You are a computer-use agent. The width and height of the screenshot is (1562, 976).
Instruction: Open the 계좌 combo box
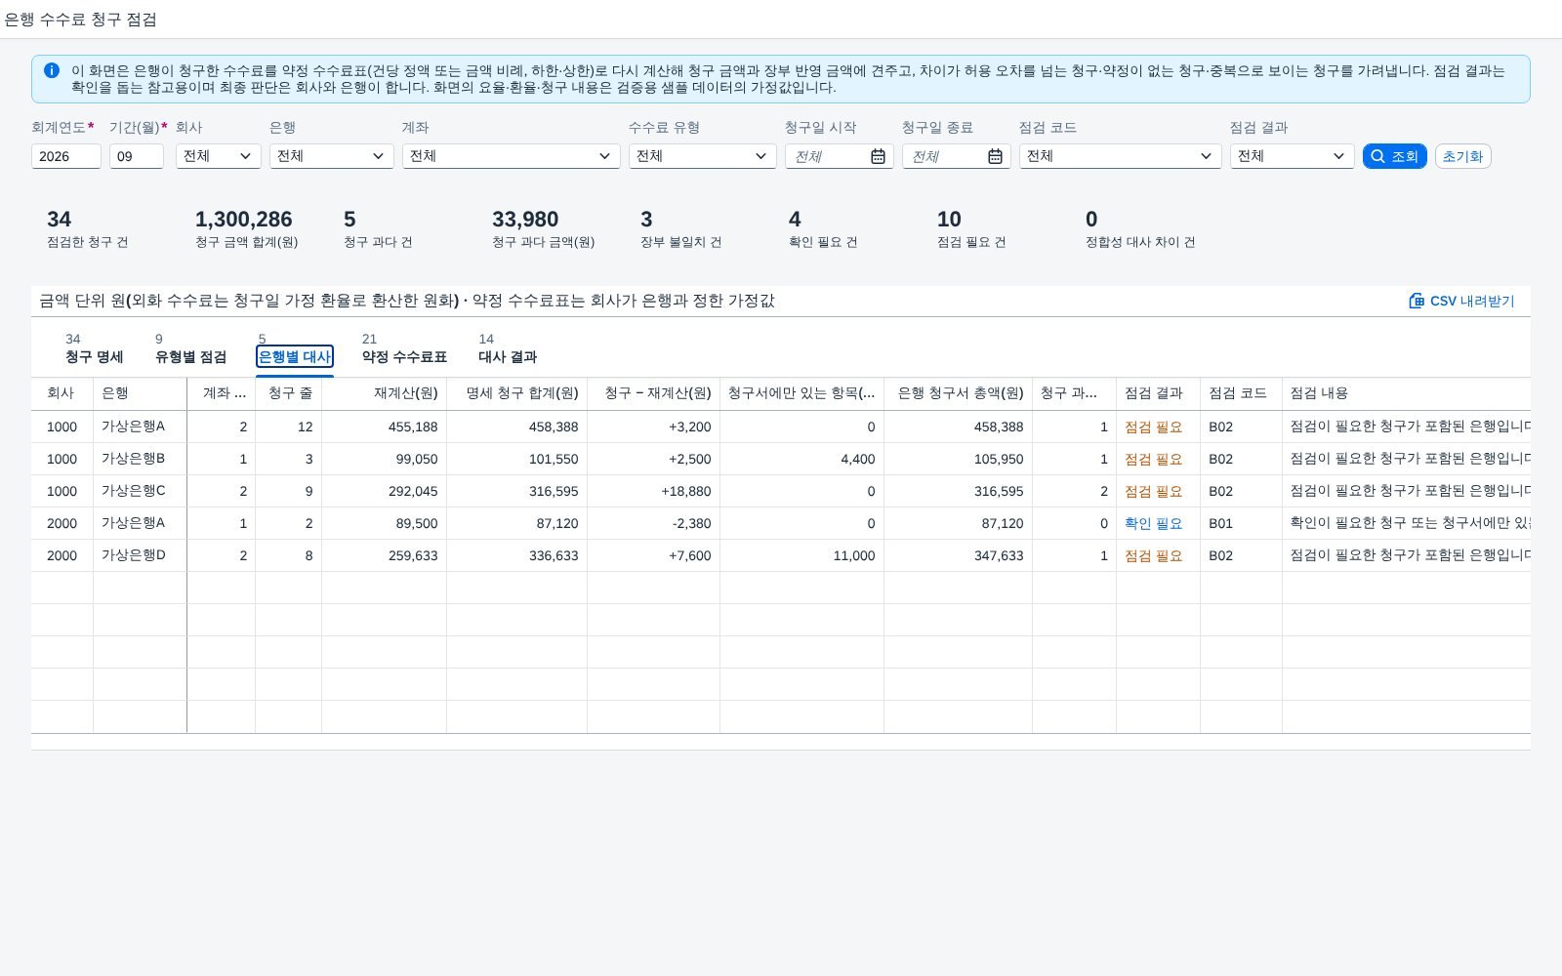[512, 156]
